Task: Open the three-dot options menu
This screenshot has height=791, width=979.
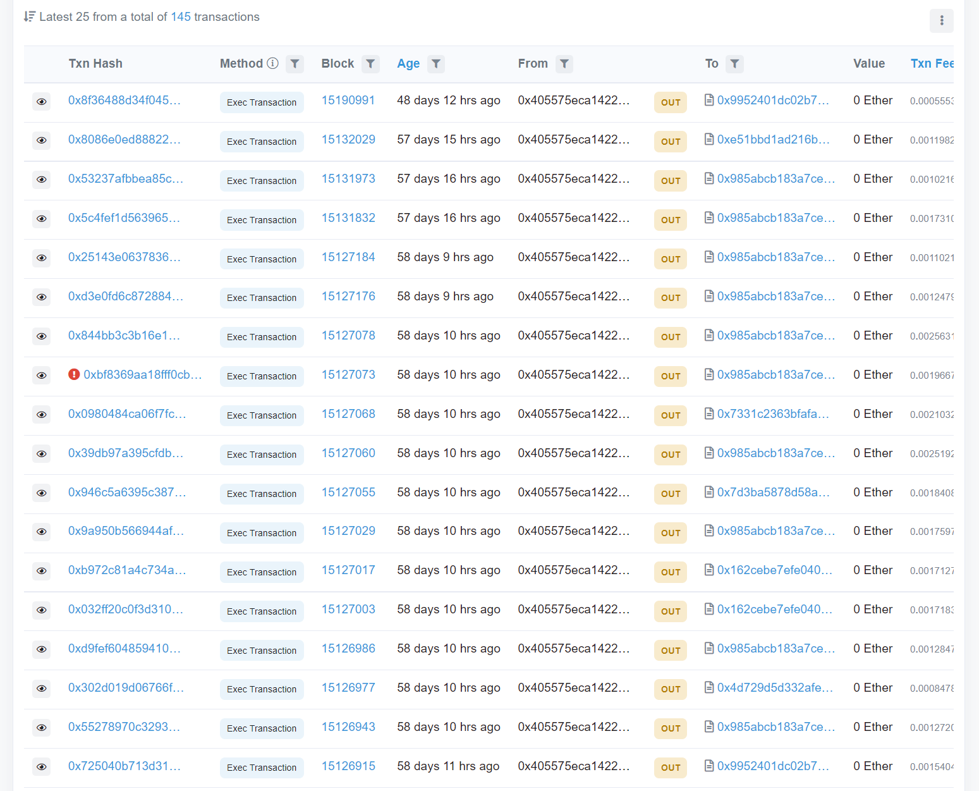Action: point(941,21)
